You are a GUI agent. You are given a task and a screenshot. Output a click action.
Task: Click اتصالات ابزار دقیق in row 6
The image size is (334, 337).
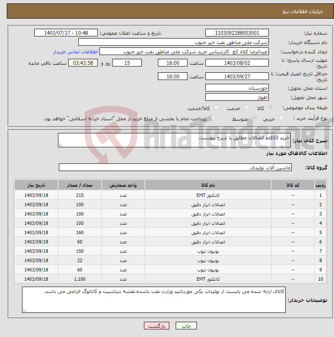(208, 242)
